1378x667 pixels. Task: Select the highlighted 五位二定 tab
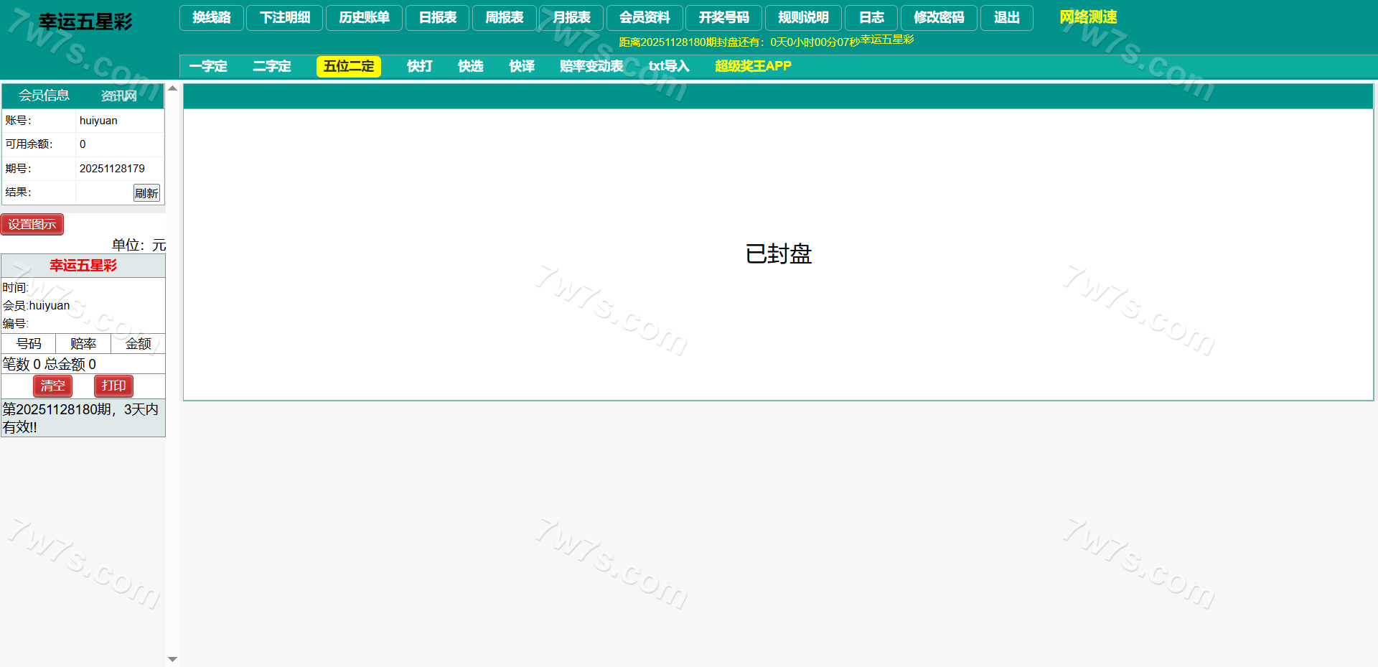tap(349, 67)
